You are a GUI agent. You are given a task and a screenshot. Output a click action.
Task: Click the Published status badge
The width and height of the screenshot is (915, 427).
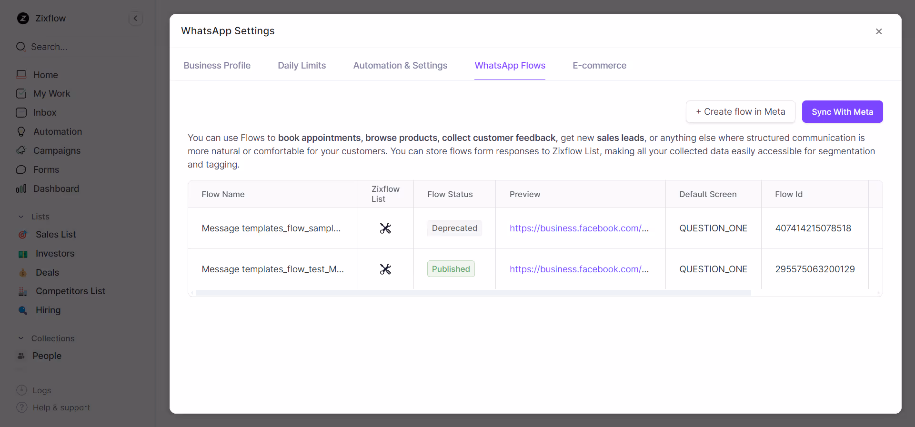click(x=451, y=269)
